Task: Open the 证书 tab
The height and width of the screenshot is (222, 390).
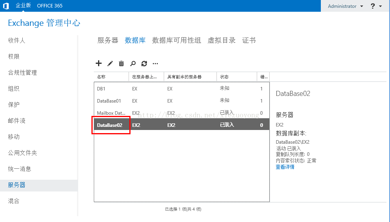Action: click(x=249, y=40)
